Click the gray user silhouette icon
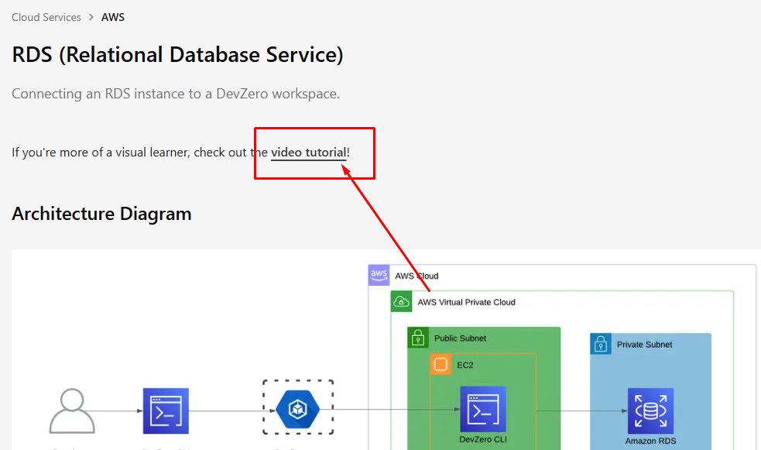This screenshot has width=761, height=450. point(72,411)
